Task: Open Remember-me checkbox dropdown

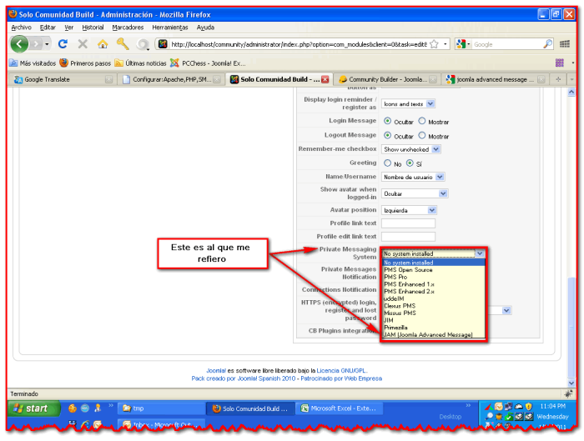Action: click(x=410, y=149)
